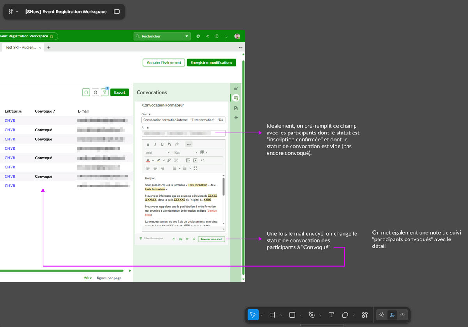
Task: Open Figma main menu dropdown
Action: [13, 12]
